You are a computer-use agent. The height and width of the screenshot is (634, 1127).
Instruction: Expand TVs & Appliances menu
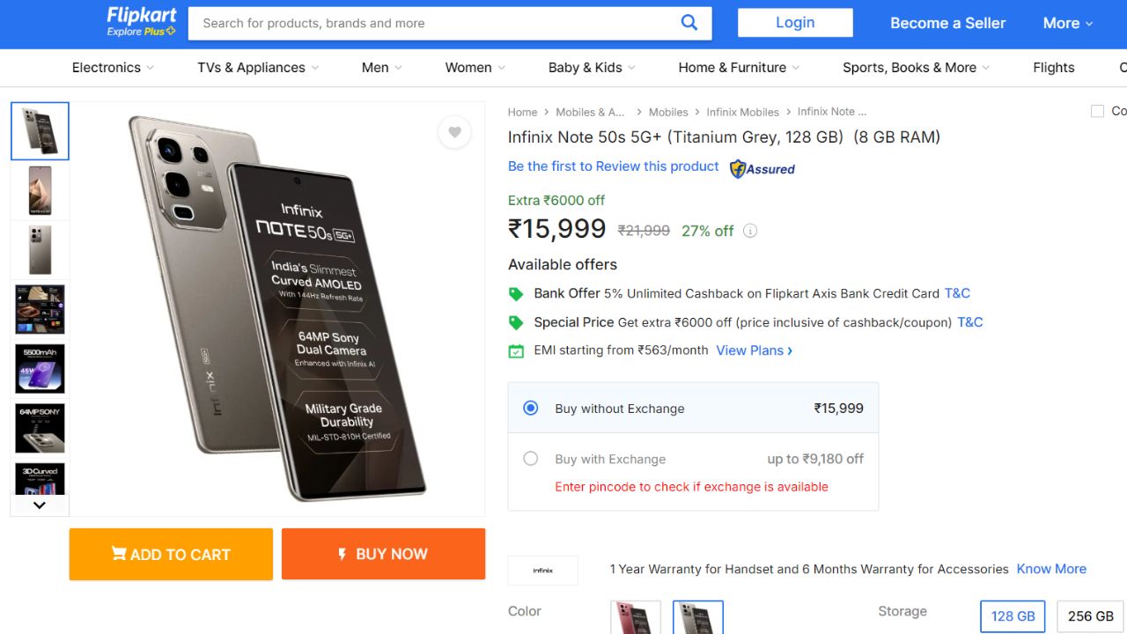[x=258, y=68]
